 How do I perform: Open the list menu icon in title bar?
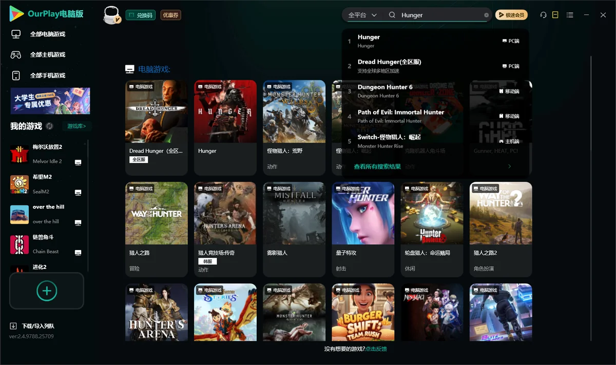pos(570,15)
